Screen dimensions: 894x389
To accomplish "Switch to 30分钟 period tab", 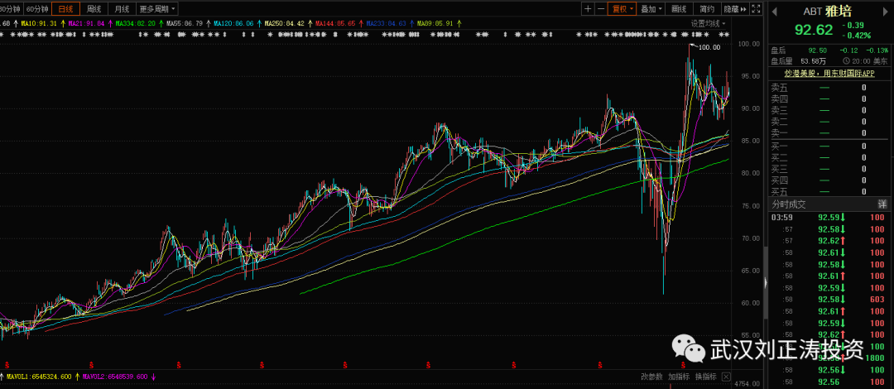I will (11, 8).
